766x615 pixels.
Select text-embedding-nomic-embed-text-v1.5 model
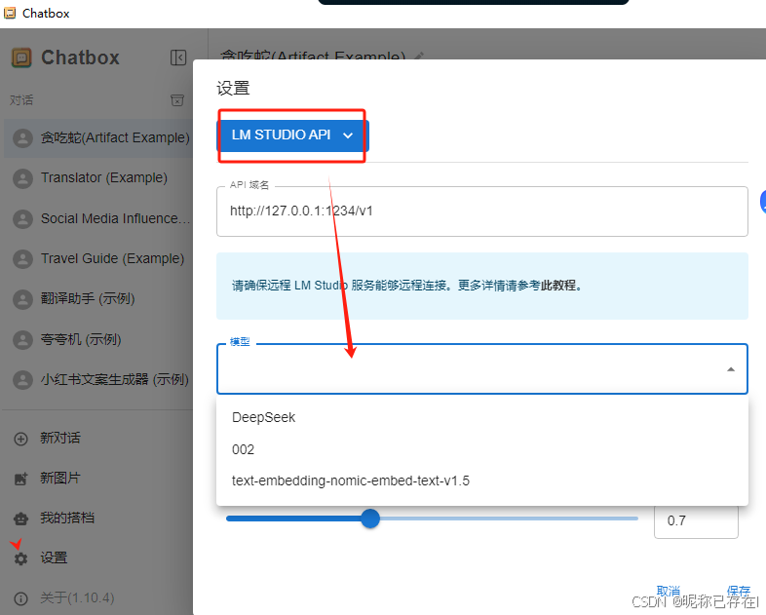[x=482, y=480]
